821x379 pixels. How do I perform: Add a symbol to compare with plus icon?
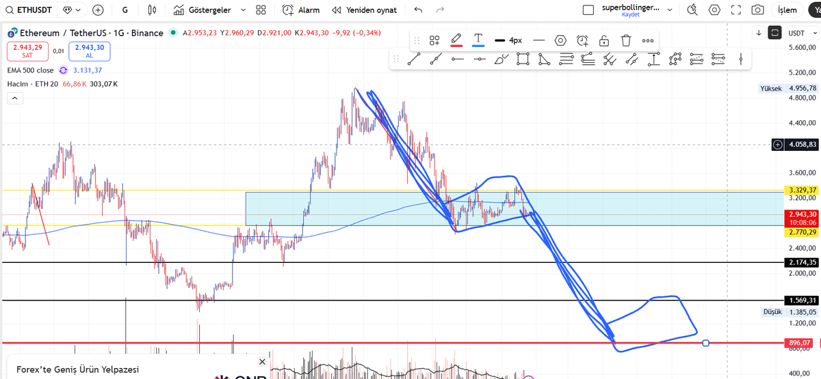98,10
